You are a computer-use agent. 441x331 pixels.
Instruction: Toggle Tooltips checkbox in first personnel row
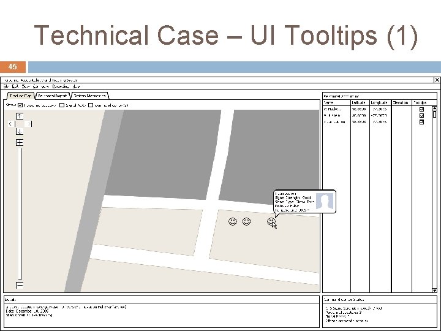[x=421, y=109]
